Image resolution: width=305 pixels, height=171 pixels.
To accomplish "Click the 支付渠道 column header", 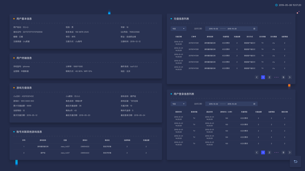I will point(274,37).
